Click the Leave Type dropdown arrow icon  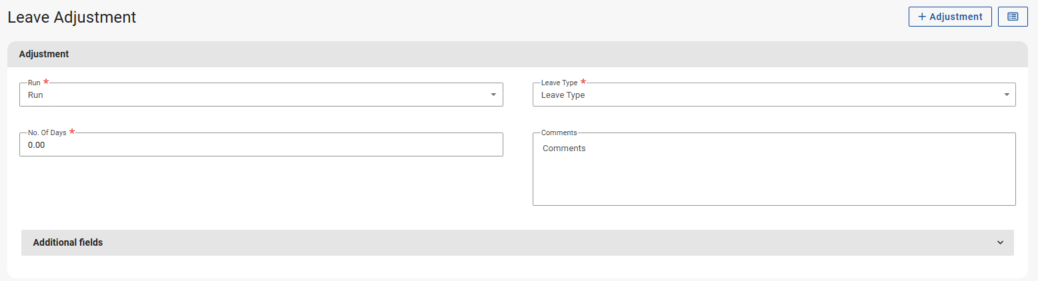tap(1007, 95)
